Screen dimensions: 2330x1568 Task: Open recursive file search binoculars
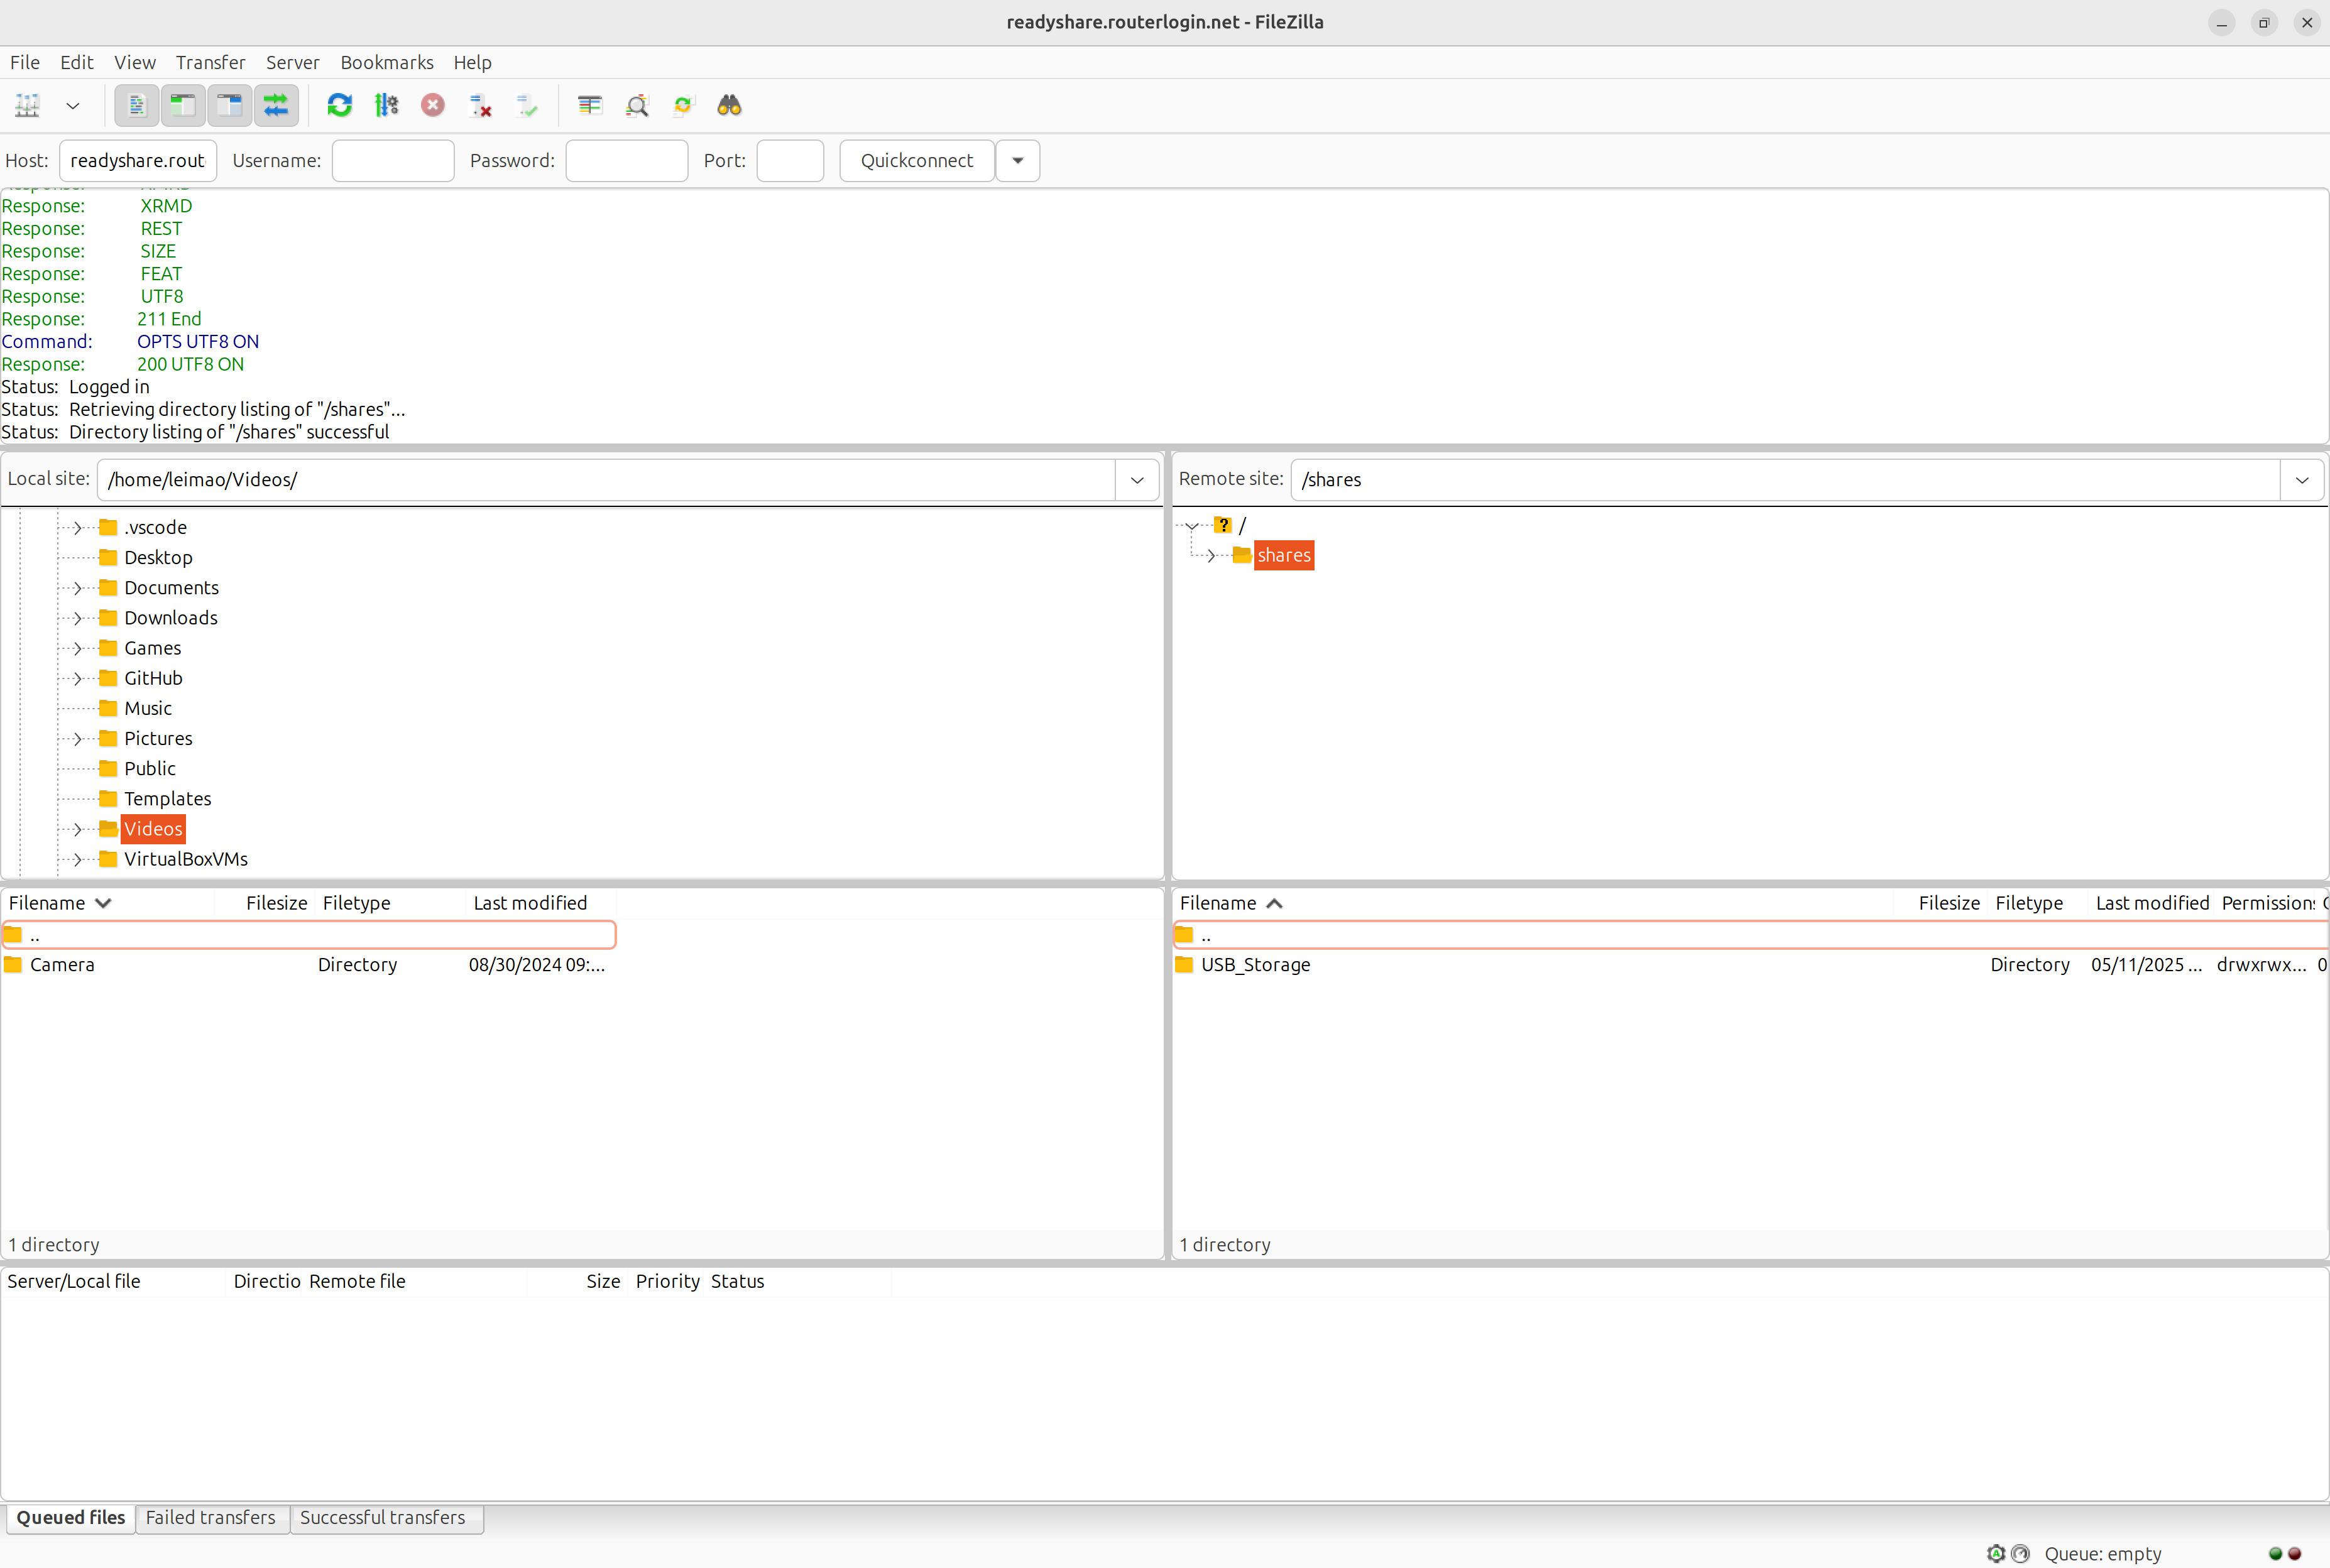(730, 105)
